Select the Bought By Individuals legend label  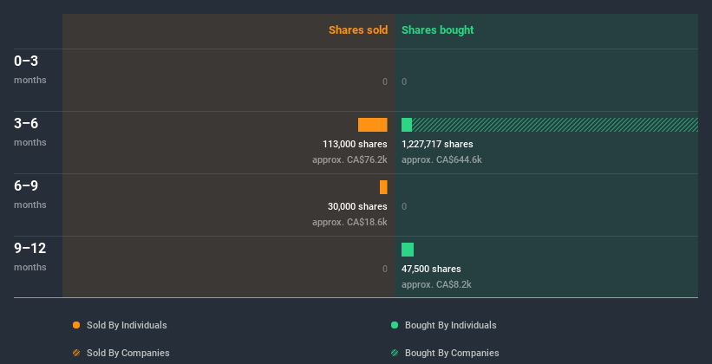point(450,325)
